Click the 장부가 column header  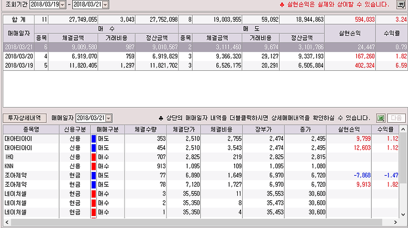point(263,130)
